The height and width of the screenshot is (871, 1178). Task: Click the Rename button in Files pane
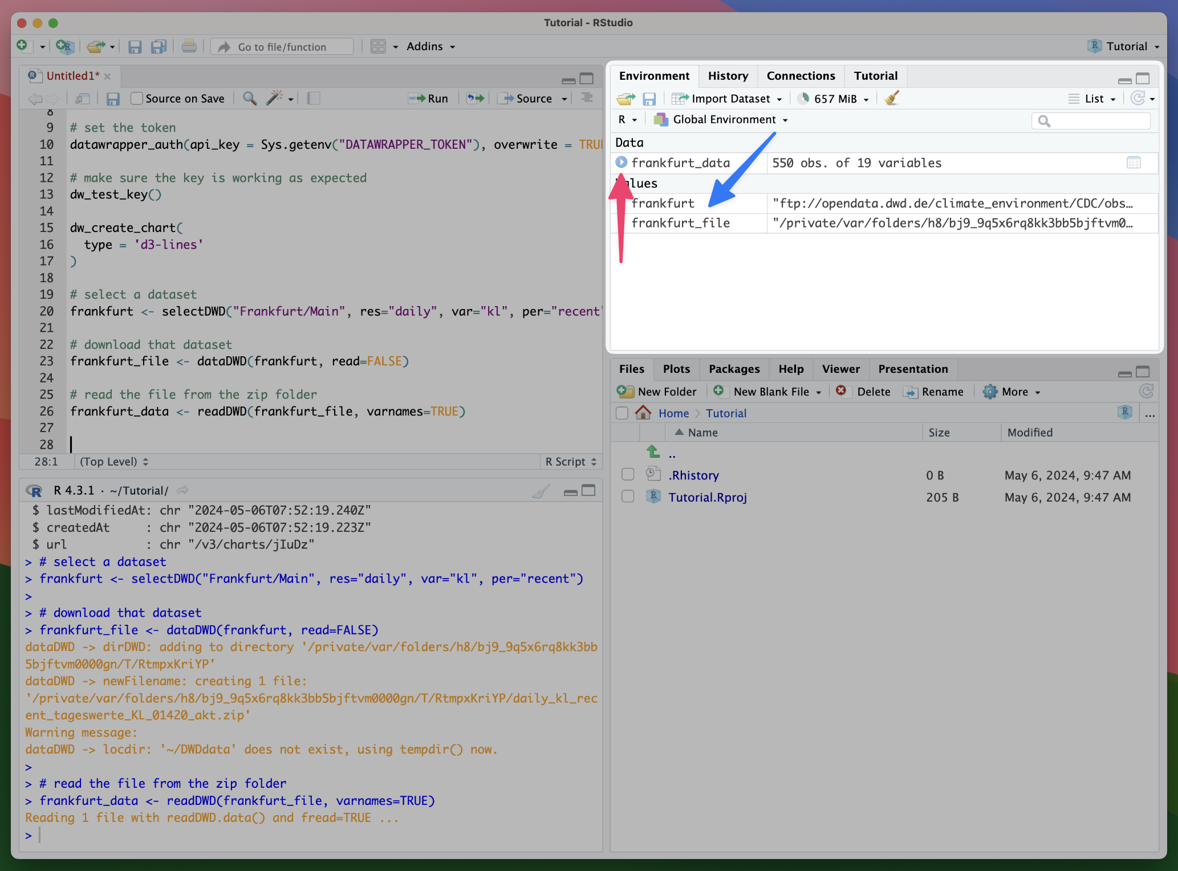933,392
